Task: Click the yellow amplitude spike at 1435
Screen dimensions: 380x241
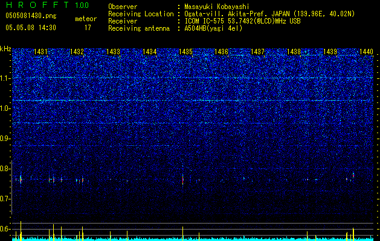Action: pos(182,233)
